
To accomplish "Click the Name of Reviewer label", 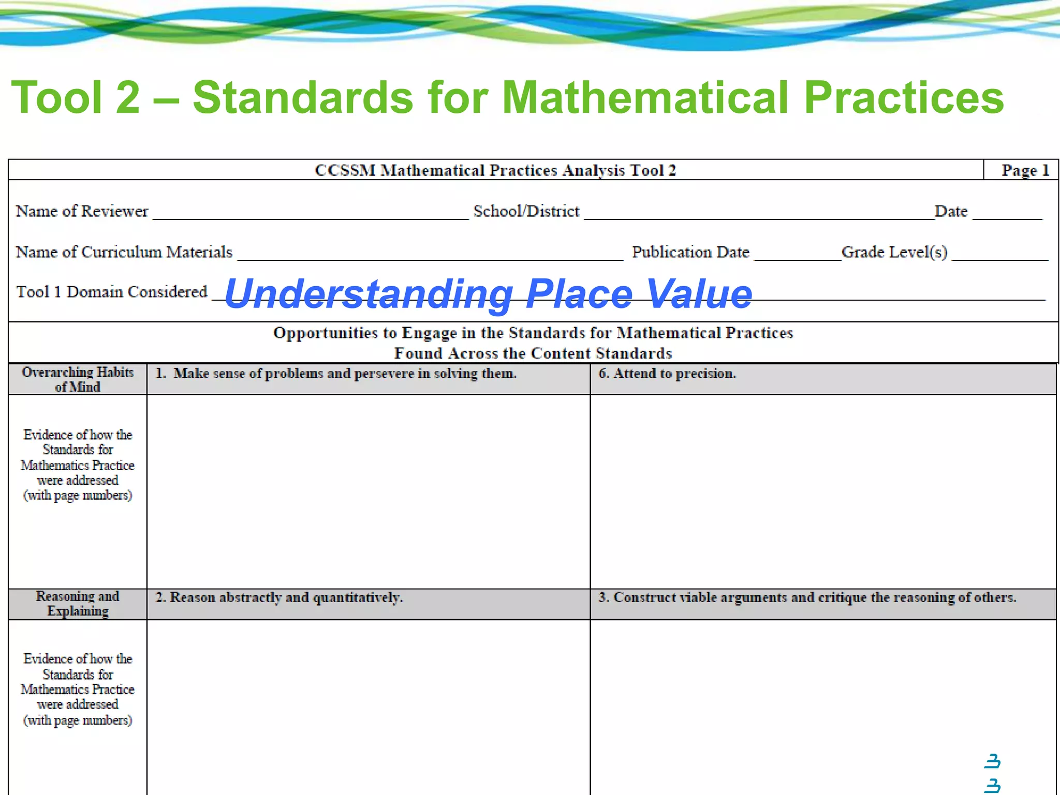I will tap(82, 211).
